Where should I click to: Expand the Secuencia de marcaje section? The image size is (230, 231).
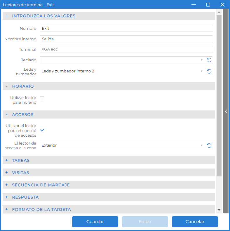pyautogui.click(x=6, y=185)
